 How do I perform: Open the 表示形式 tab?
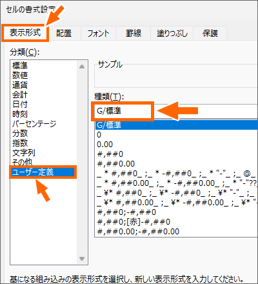click(25, 33)
